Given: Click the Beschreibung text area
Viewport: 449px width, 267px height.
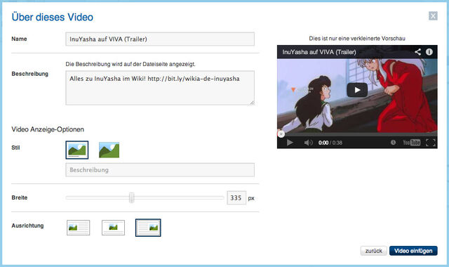Looking at the screenshot, I should click(160, 88).
